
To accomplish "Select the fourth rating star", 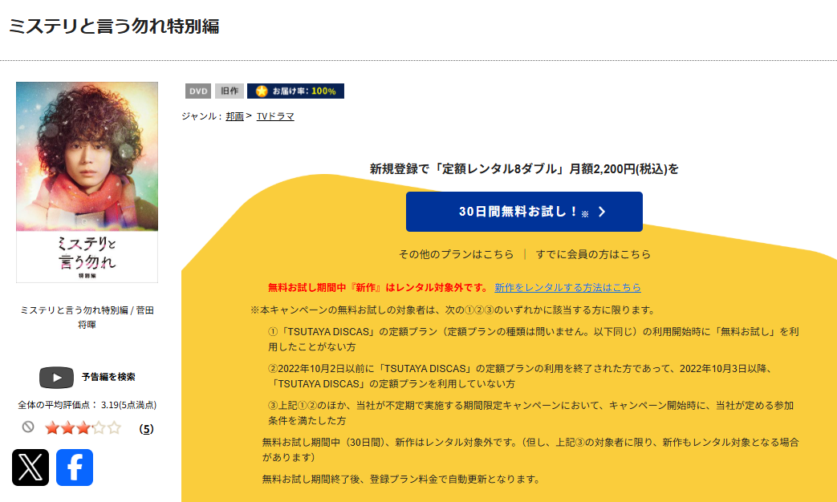I will coord(98,428).
